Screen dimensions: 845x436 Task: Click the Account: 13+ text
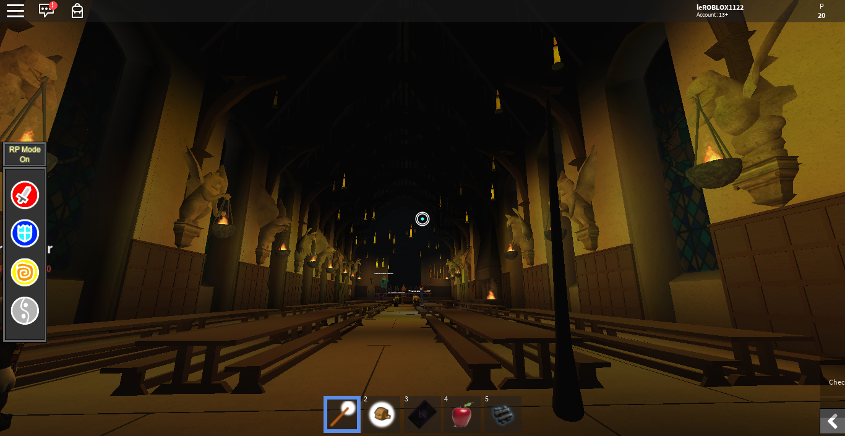tap(712, 15)
